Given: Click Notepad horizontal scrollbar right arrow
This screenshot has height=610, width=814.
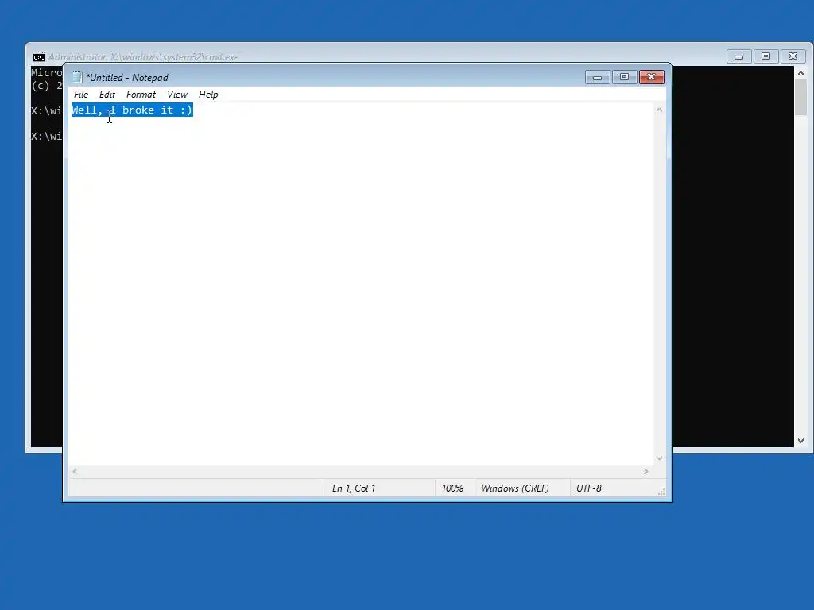Looking at the screenshot, I should click(645, 471).
